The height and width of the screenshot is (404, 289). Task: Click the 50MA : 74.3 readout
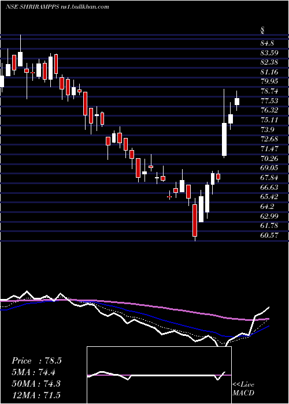click(x=36, y=383)
